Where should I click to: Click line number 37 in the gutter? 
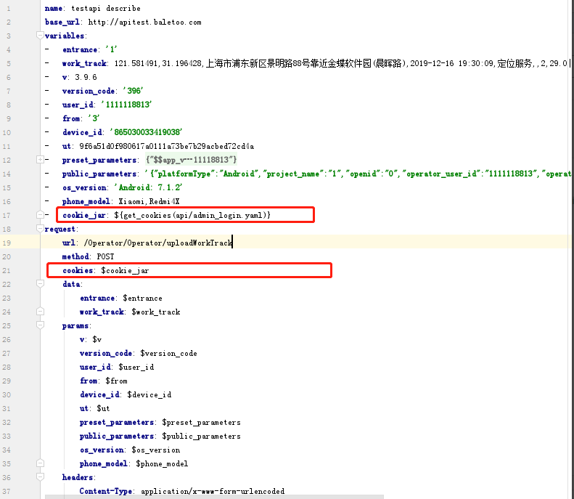pyautogui.click(x=7, y=491)
